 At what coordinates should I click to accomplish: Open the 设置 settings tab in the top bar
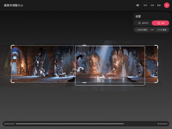[152, 5]
